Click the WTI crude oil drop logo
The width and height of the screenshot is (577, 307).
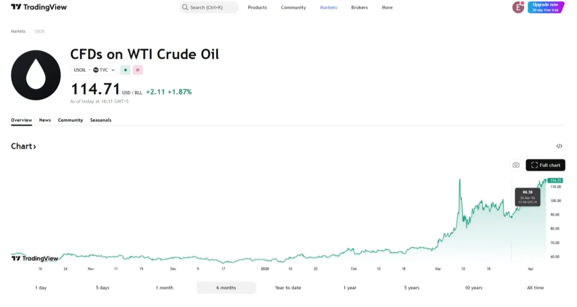(x=36, y=75)
